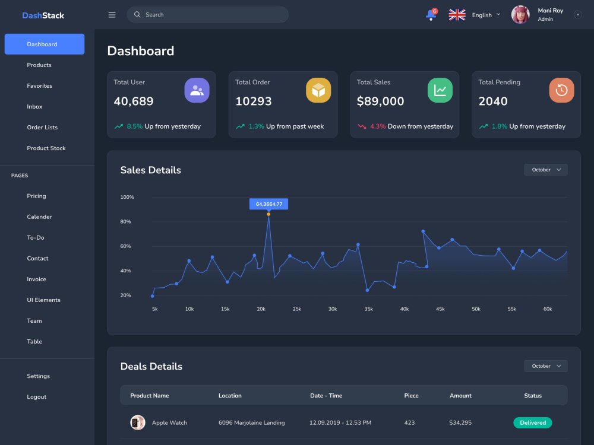The image size is (594, 445).
Task: Click the upward trend arrow in Total User
Action: (119, 126)
